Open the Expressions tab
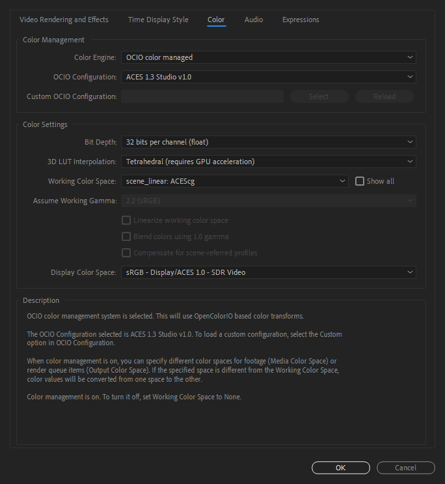Image resolution: width=445 pixels, height=484 pixels. coord(301,20)
